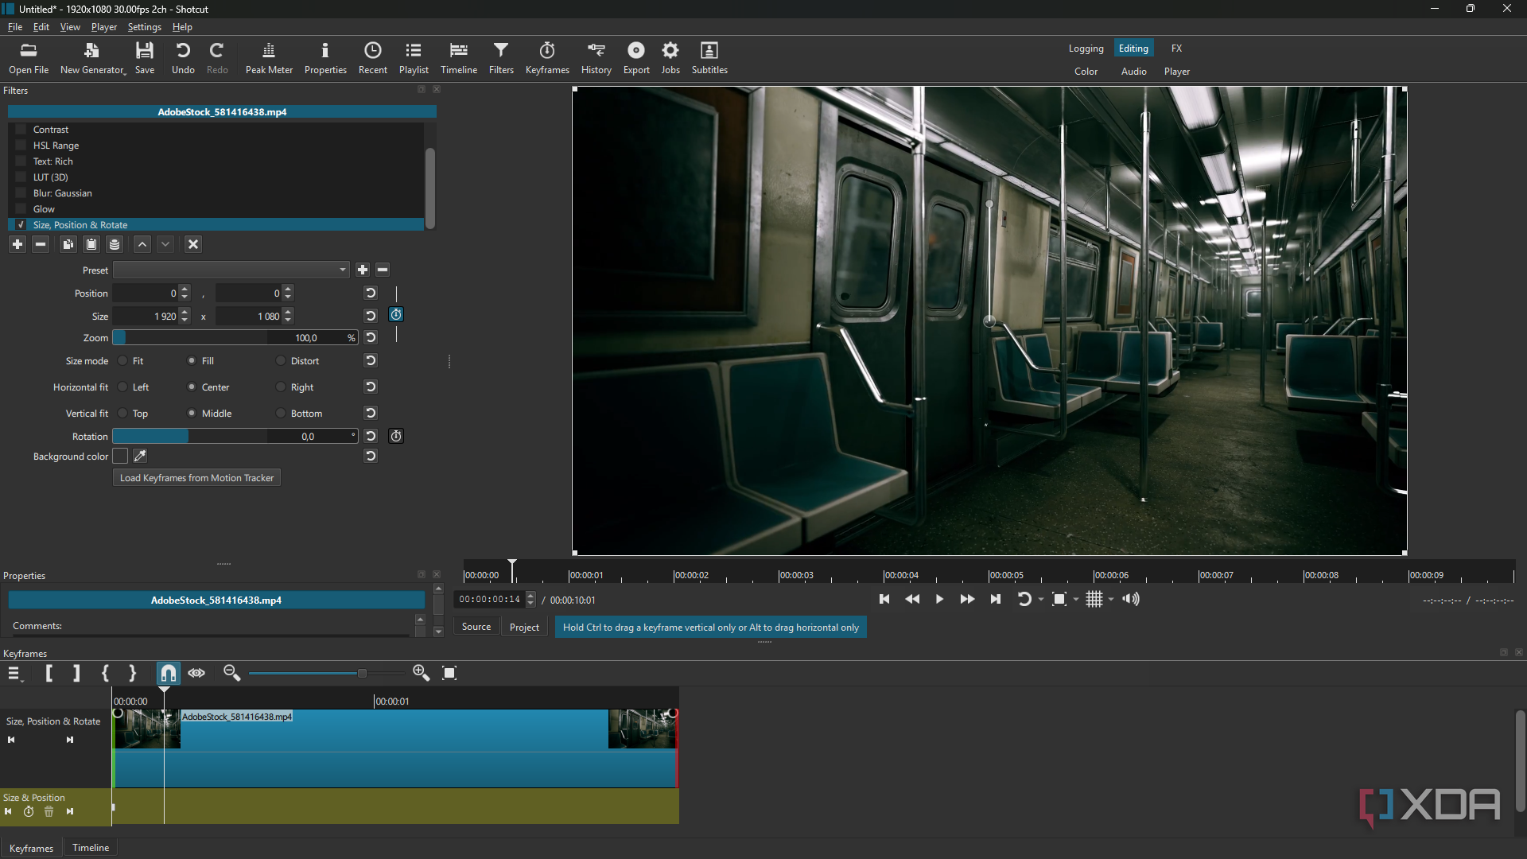Image resolution: width=1527 pixels, height=859 pixels.
Task: Open the Recent files panel
Action: click(x=372, y=58)
